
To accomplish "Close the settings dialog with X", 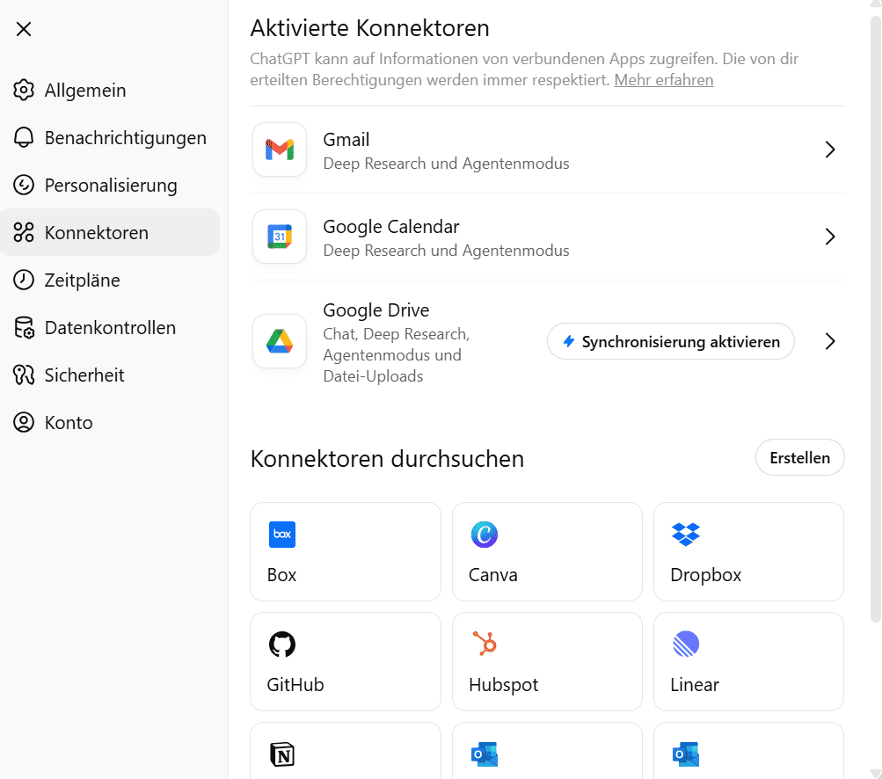I will [x=24, y=29].
